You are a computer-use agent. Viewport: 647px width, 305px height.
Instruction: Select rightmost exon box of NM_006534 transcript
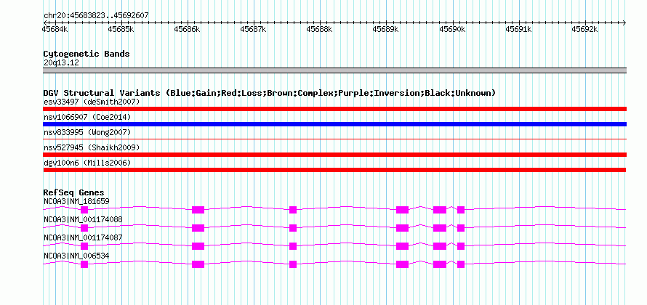461,264
